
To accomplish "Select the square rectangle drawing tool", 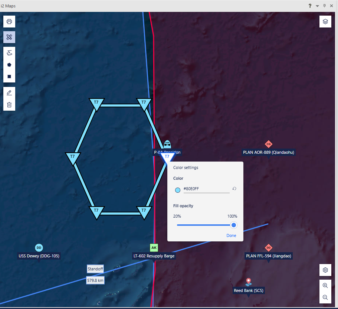I will 9,77.
